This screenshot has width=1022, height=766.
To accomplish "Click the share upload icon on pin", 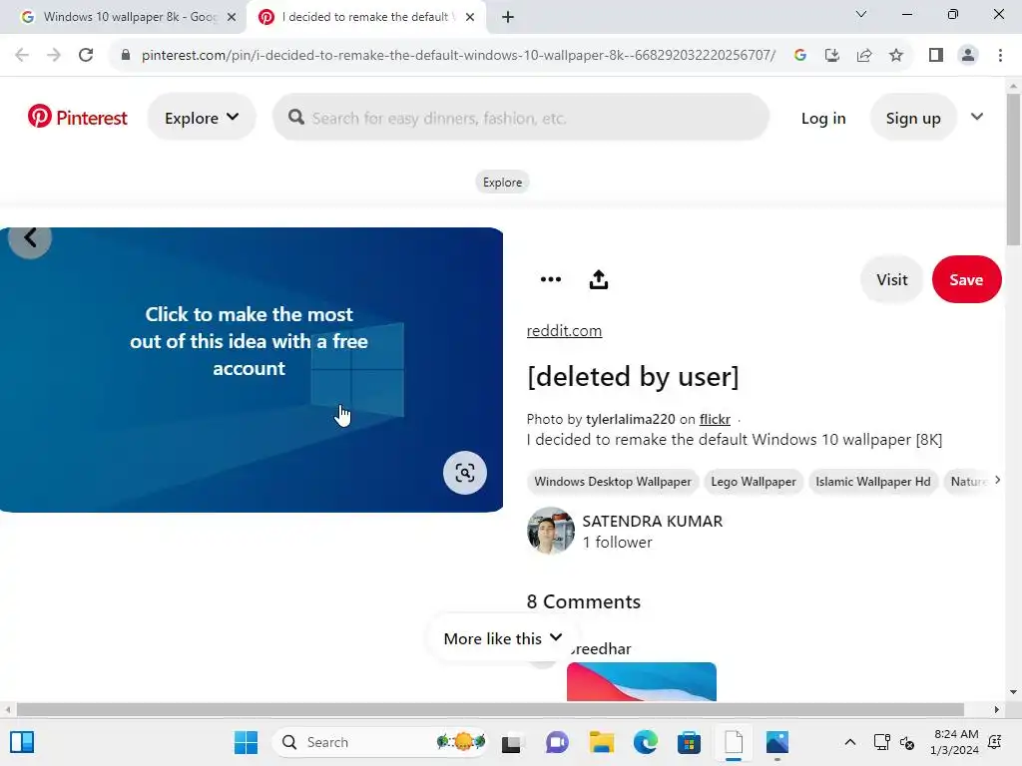I will [x=599, y=279].
